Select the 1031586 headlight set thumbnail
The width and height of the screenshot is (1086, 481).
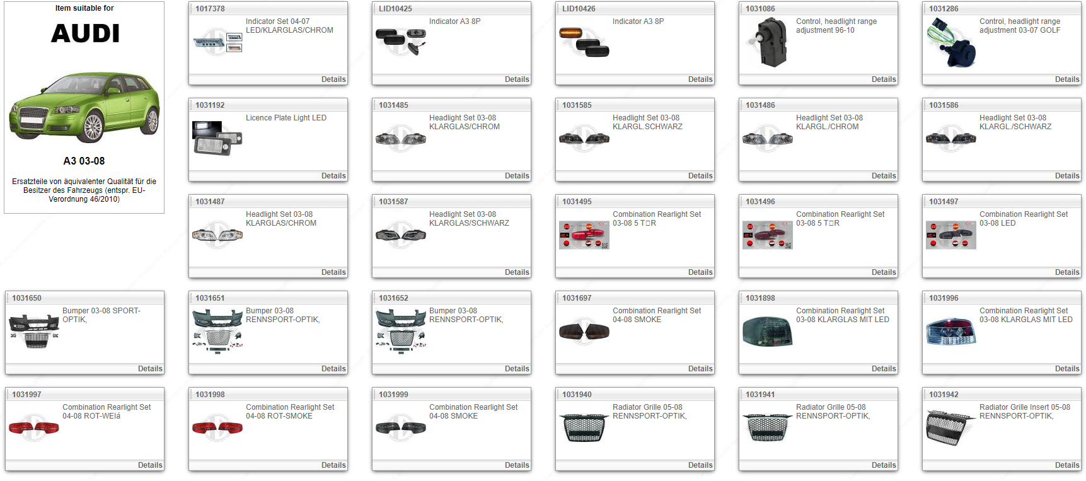(x=951, y=139)
